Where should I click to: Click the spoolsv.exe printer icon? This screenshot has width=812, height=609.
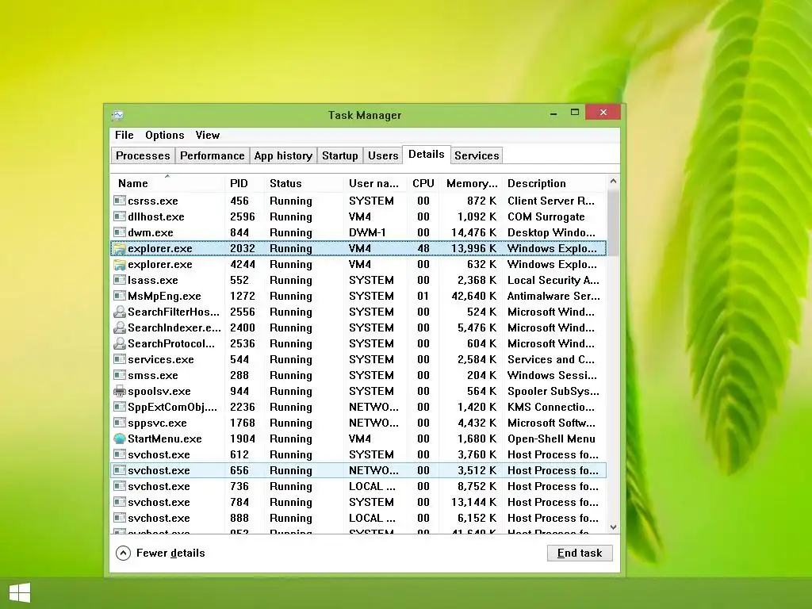(x=120, y=391)
